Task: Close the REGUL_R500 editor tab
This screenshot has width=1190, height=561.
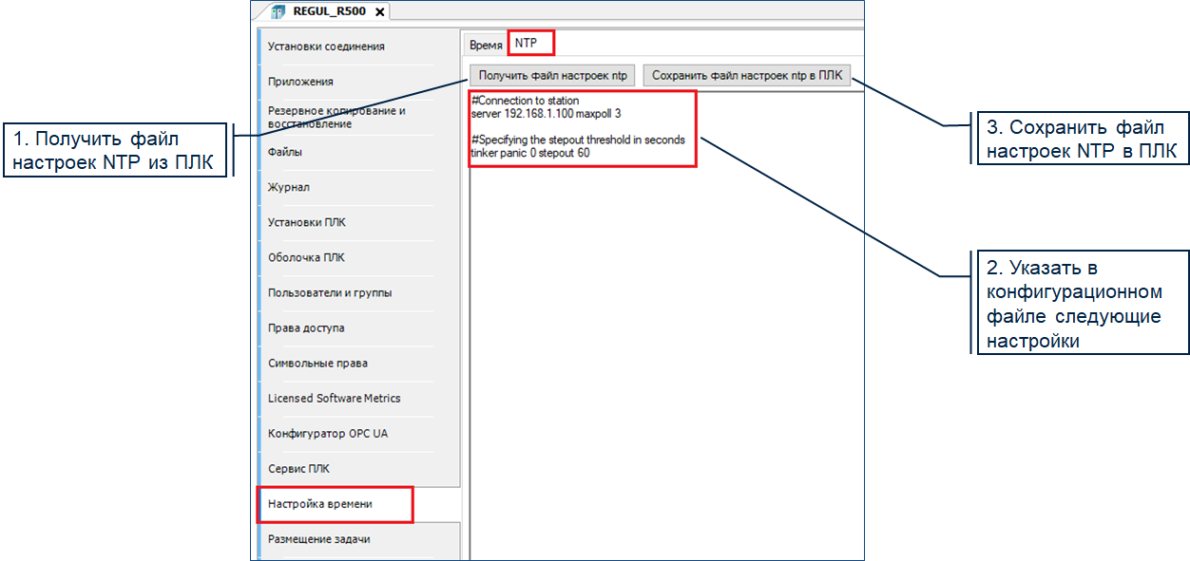Action: (380, 12)
